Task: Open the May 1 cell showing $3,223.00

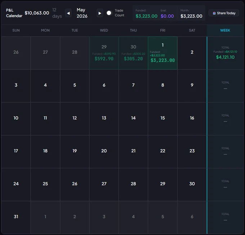Action: tap(162, 53)
